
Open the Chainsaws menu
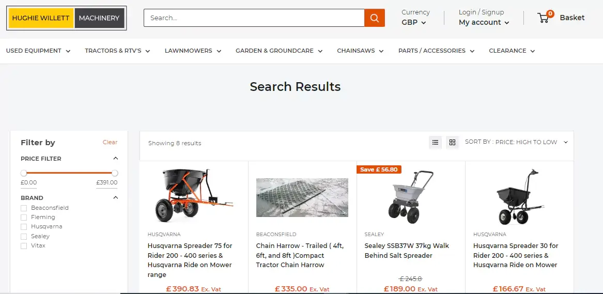pos(360,51)
